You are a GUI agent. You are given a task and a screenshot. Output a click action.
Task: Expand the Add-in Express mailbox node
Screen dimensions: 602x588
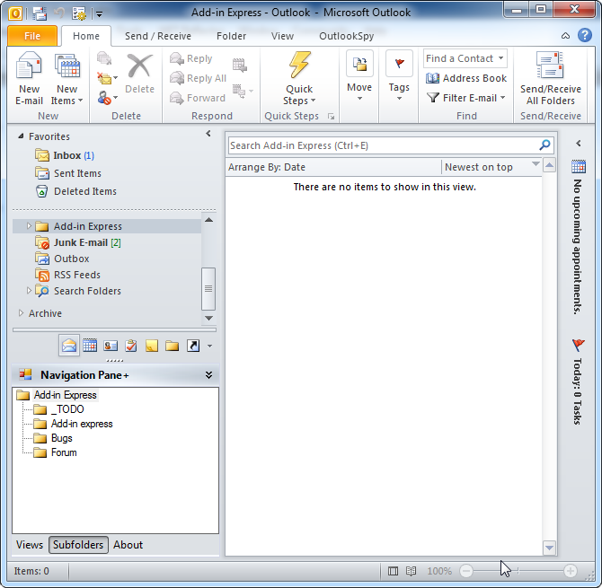[x=29, y=226]
